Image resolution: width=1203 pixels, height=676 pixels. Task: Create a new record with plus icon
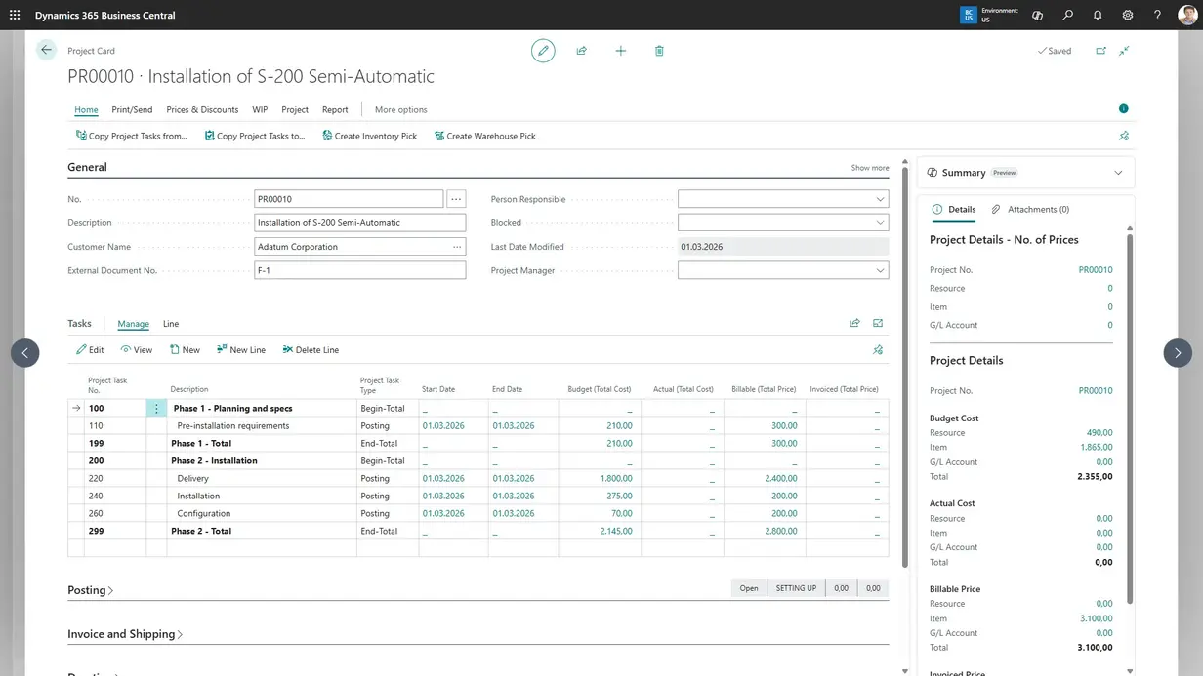tap(621, 51)
